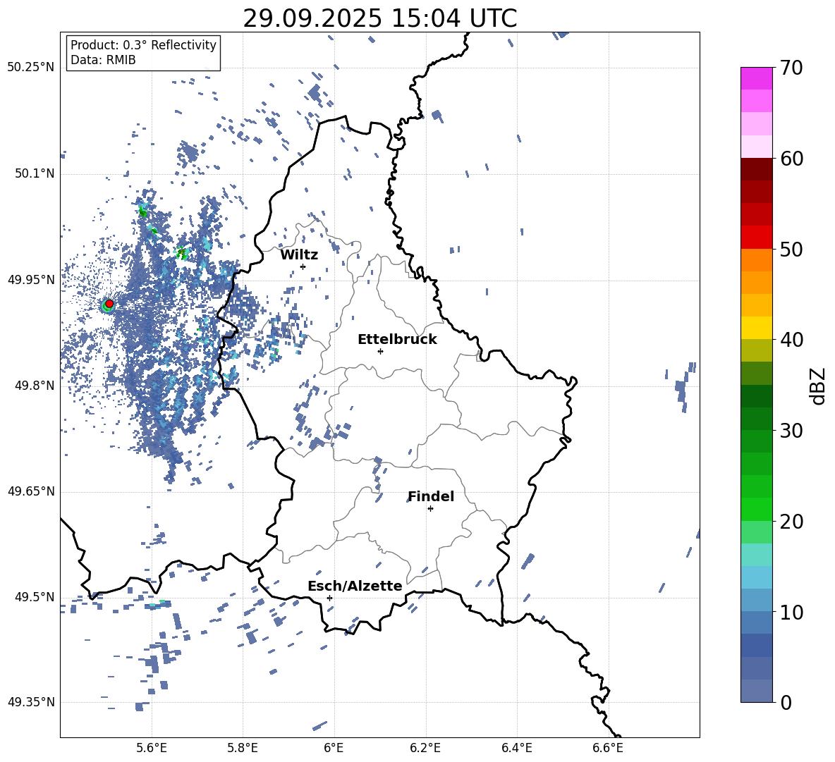Image resolution: width=835 pixels, height=762 pixels.
Task: Click the Findel station cross marker
Action: coord(430,509)
